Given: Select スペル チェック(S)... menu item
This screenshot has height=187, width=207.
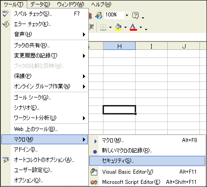Looking at the screenshot, I should 45,14.
